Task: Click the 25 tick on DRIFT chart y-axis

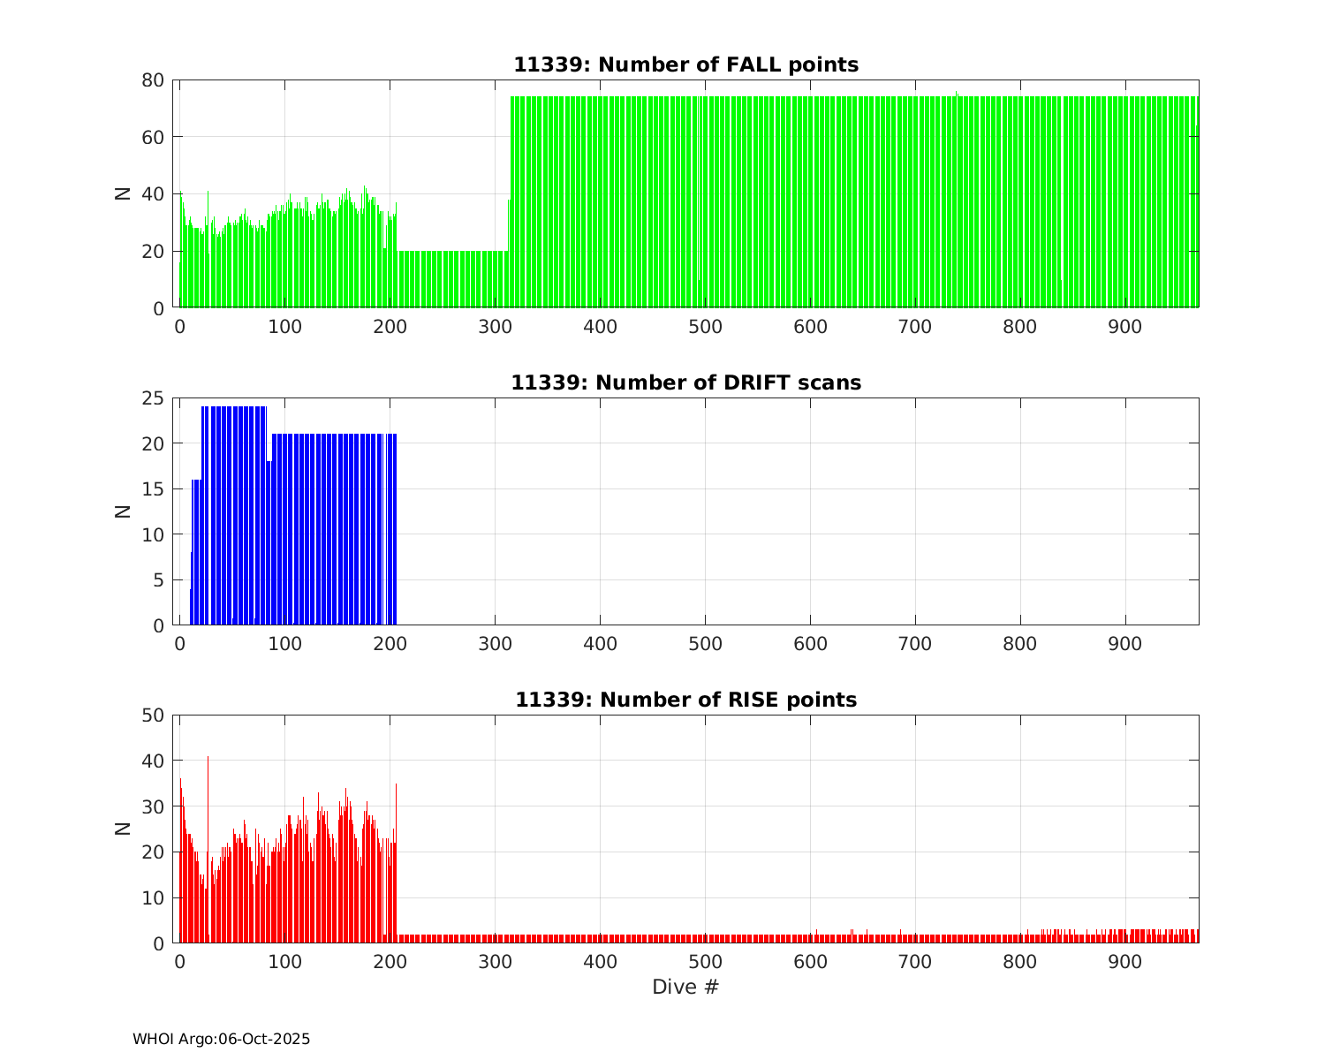Action: (x=153, y=398)
